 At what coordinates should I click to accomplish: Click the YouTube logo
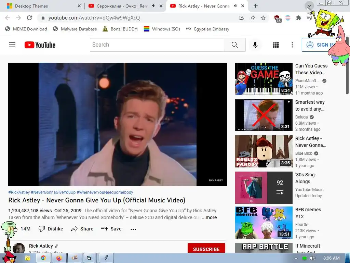coord(40,45)
